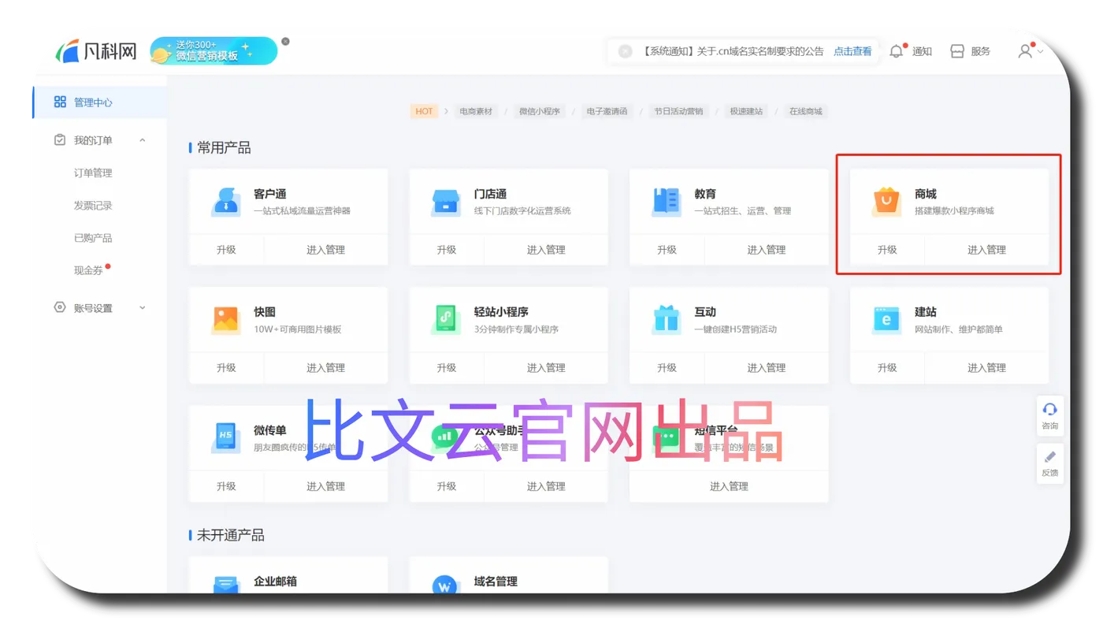Click 升级 under 互动

coord(667,368)
